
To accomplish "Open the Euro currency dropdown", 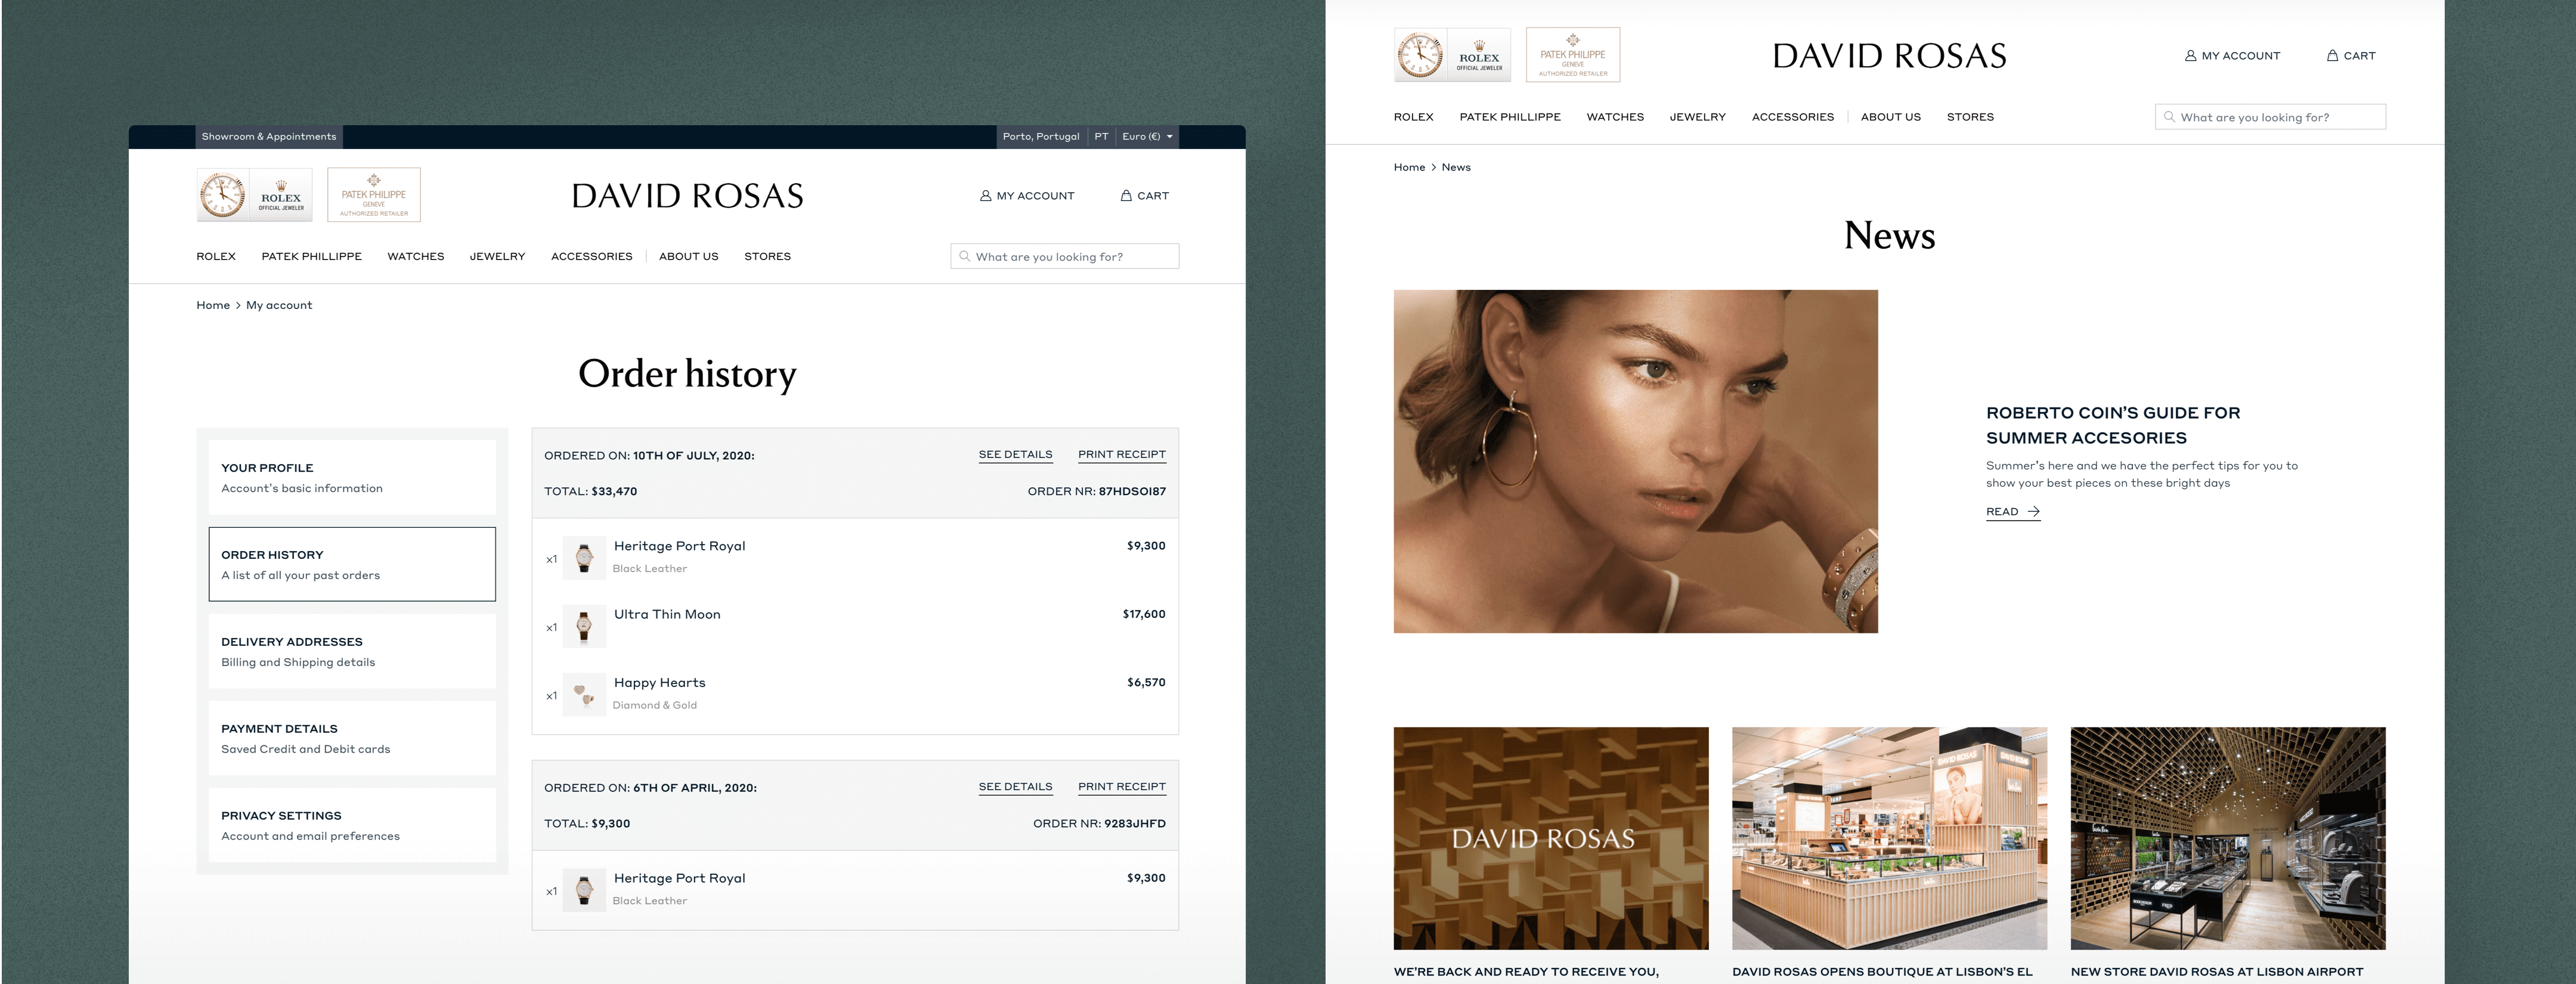I will pos(1147,137).
